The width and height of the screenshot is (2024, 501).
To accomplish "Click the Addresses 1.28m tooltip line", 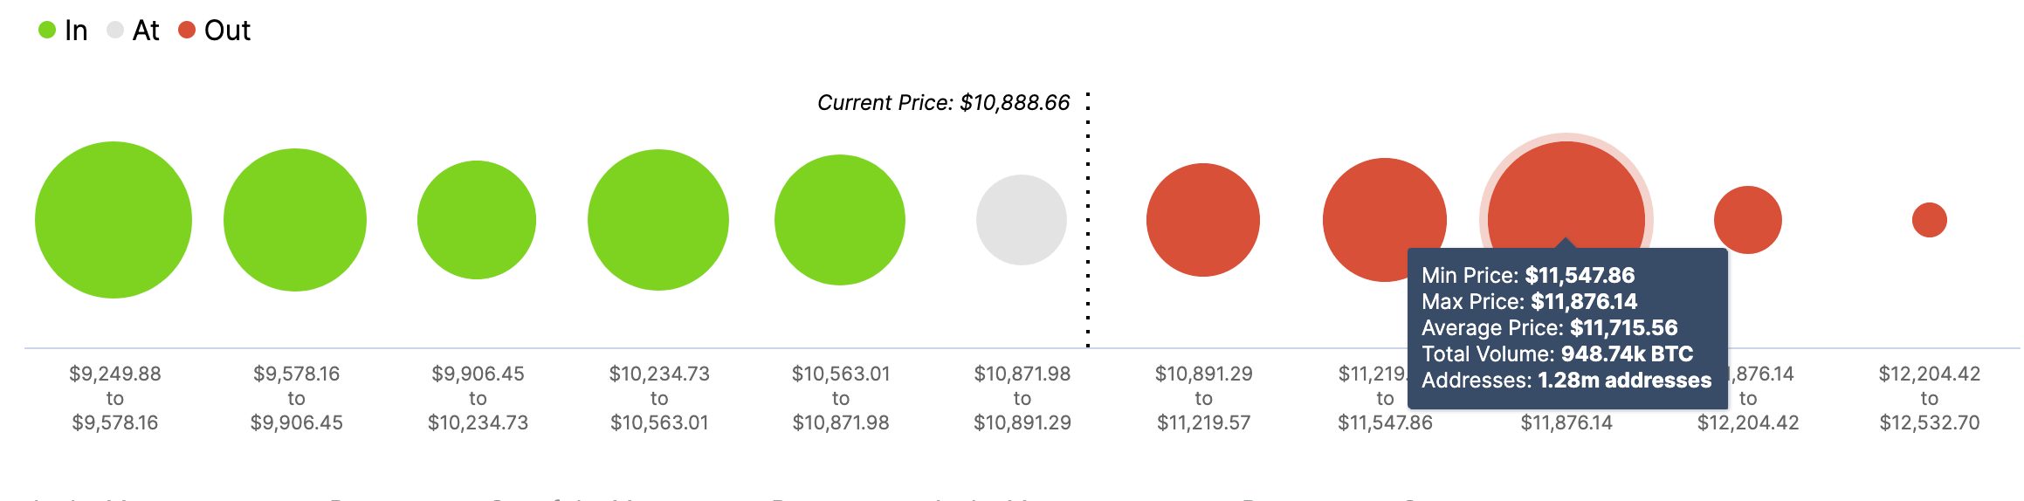I will (x=1566, y=380).
